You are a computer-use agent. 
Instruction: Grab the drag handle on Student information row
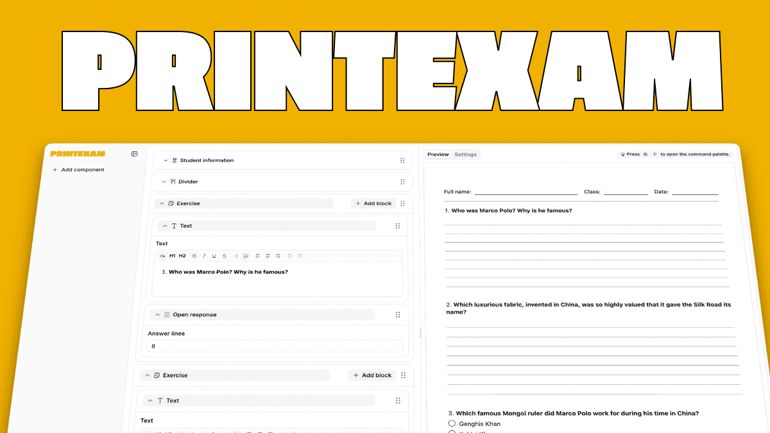pos(402,160)
